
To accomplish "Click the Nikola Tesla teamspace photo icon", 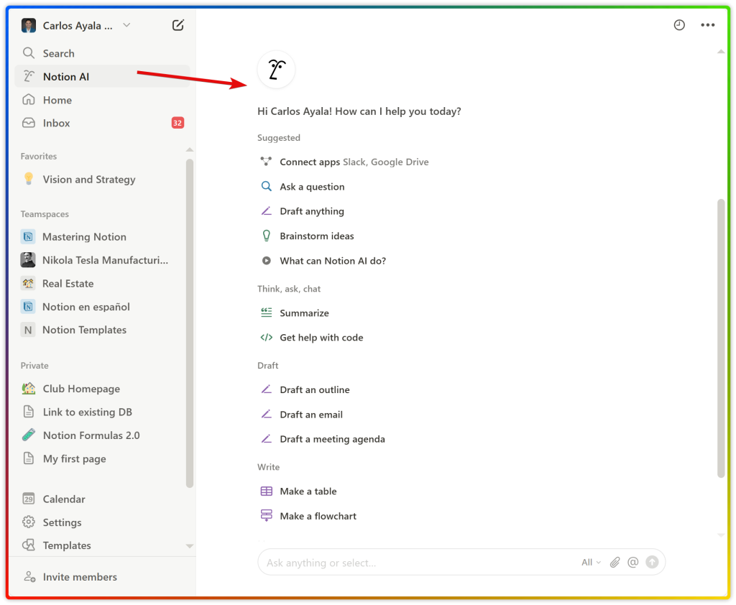I will click(x=28, y=260).
